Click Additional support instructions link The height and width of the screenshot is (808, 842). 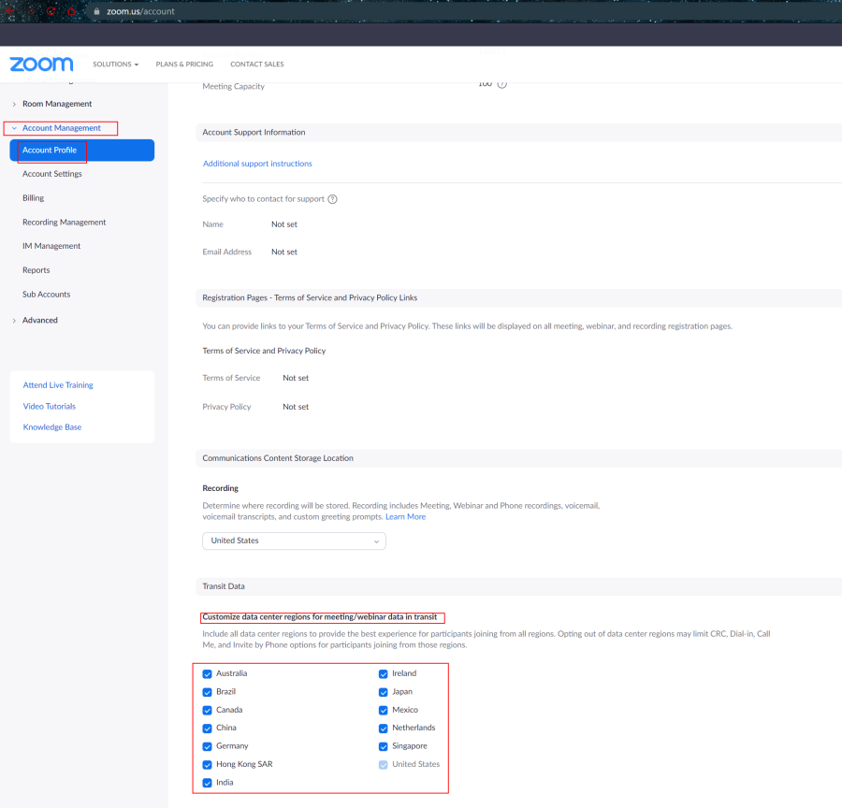(257, 164)
